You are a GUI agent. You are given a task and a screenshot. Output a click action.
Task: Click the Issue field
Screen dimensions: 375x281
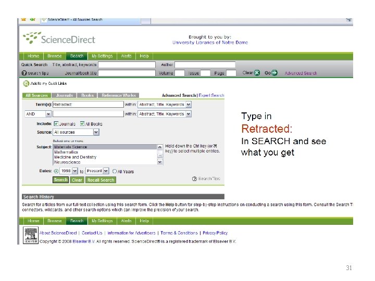(x=205, y=73)
